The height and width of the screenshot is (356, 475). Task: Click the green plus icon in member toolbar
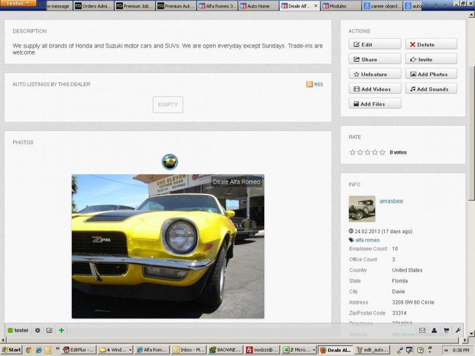[62, 330]
